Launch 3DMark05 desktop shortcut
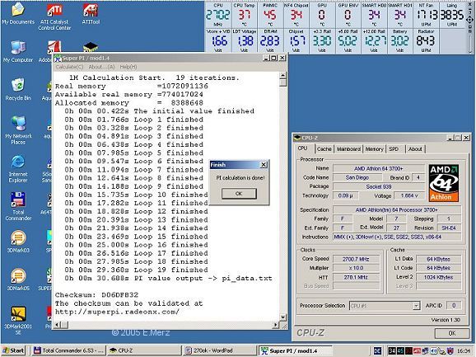Image resolution: width=476 pixels, height=357 pixels. tap(18, 279)
